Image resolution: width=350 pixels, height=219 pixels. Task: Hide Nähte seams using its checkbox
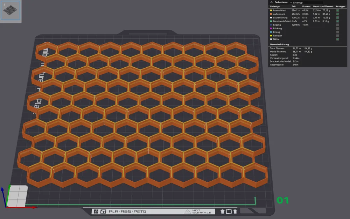click(337, 39)
